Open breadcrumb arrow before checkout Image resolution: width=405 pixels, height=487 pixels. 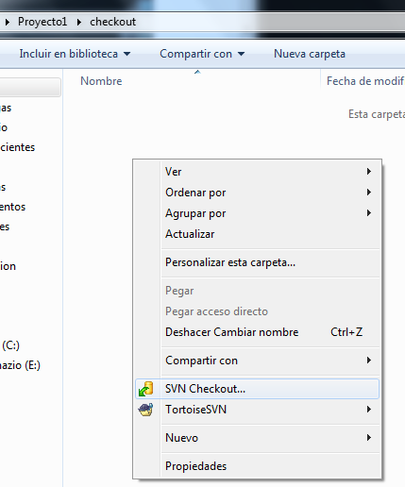[79, 22]
